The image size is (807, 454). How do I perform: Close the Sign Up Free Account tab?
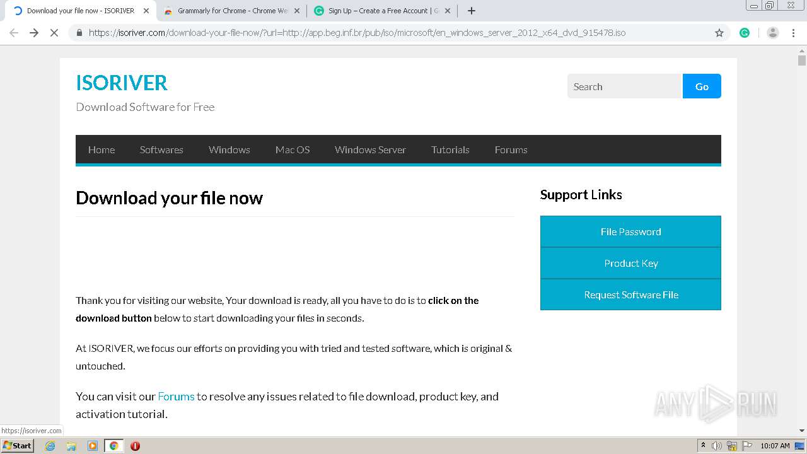pos(448,11)
